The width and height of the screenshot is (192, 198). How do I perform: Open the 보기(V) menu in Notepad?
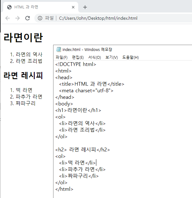112,58
